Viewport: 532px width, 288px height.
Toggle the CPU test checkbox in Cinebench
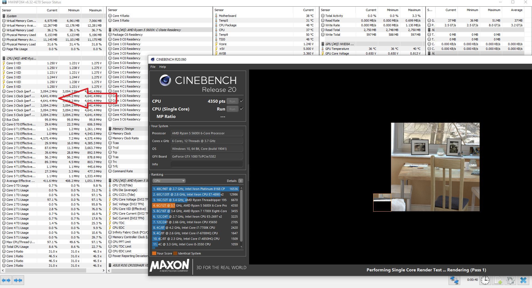pyautogui.click(x=242, y=101)
